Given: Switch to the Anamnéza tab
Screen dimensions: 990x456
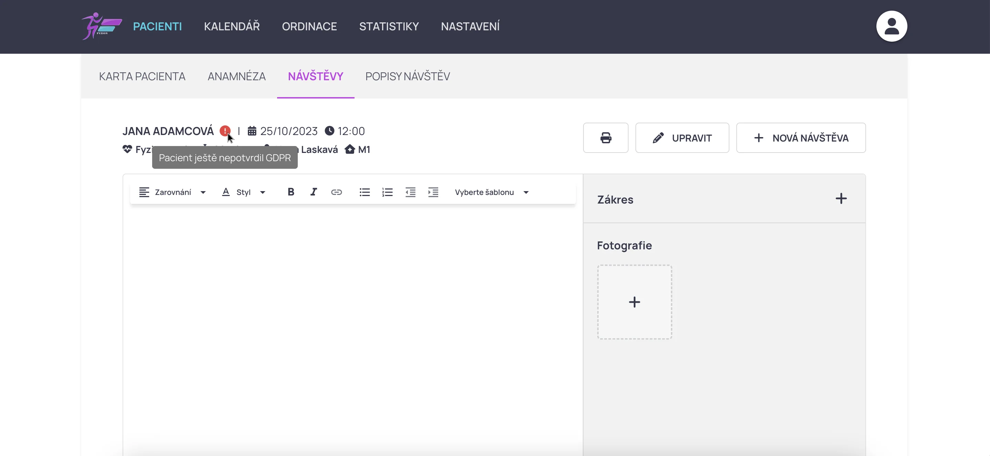Looking at the screenshot, I should pyautogui.click(x=236, y=76).
